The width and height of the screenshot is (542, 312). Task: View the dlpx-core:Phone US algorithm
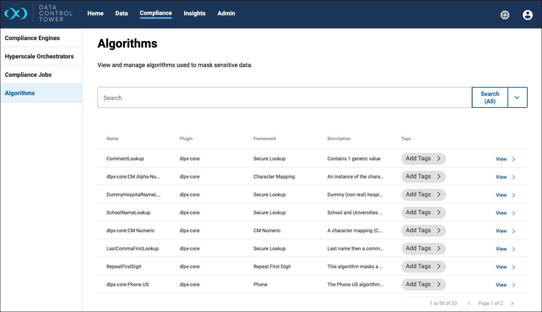[501, 285]
